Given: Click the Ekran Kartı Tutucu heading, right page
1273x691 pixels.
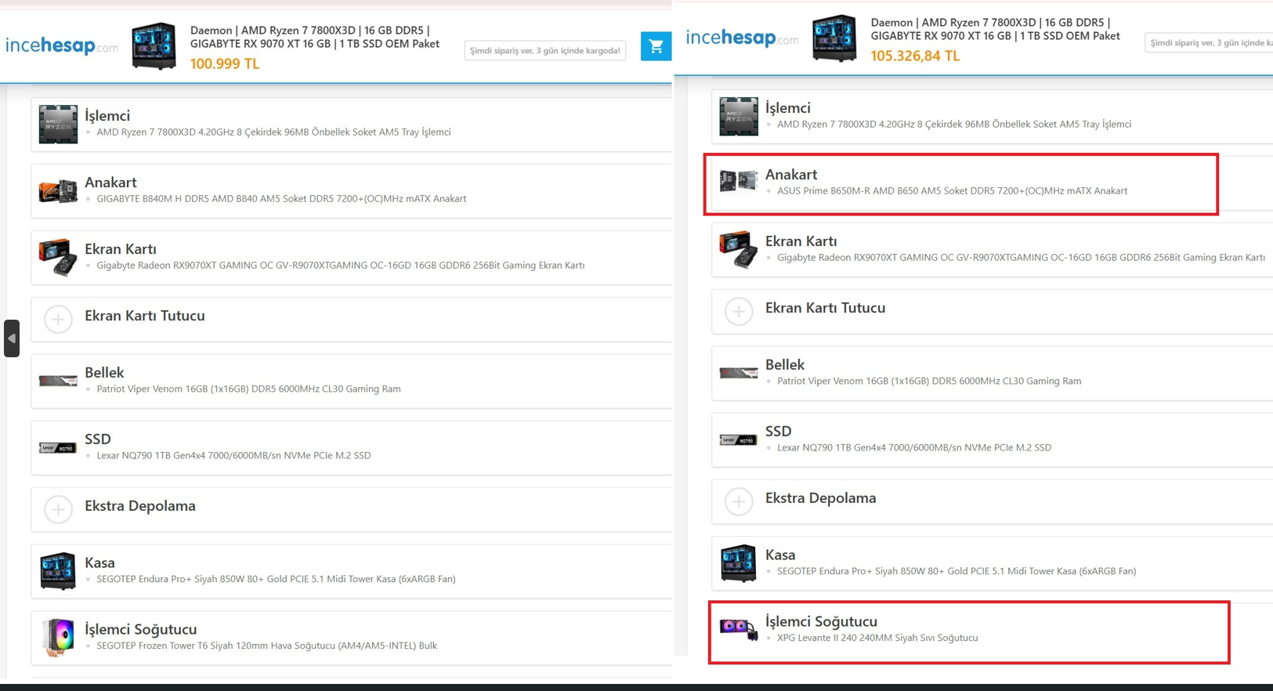Looking at the screenshot, I should (826, 307).
